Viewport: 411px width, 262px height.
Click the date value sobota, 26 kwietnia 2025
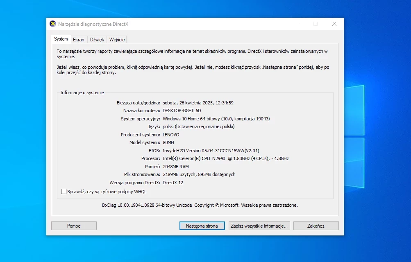pyautogui.click(x=198, y=103)
